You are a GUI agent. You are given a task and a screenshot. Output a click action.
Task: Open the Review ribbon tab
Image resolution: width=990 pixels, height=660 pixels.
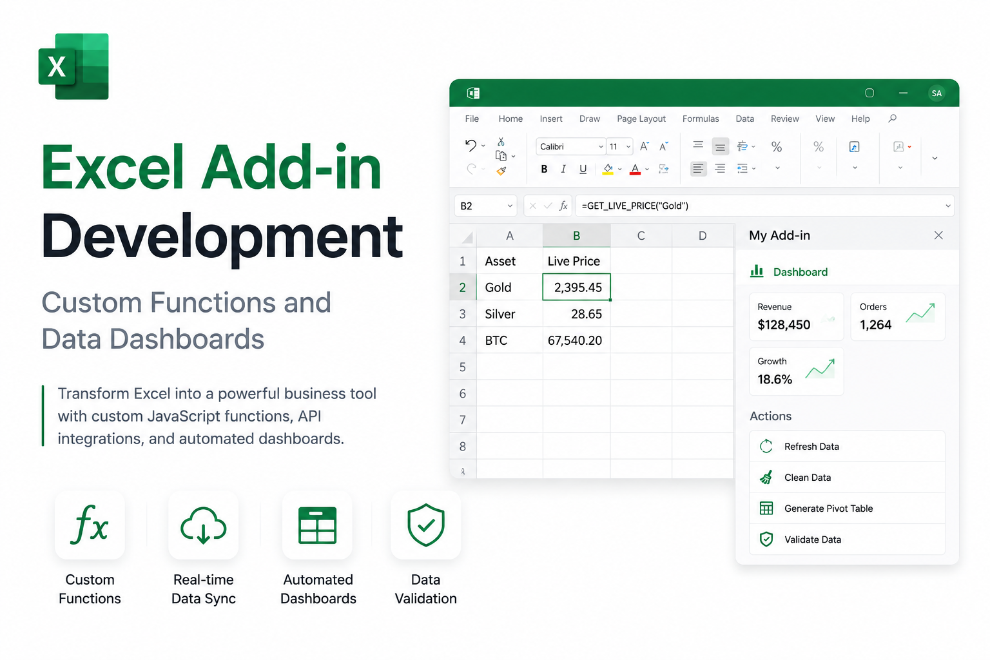[x=785, y=119]
